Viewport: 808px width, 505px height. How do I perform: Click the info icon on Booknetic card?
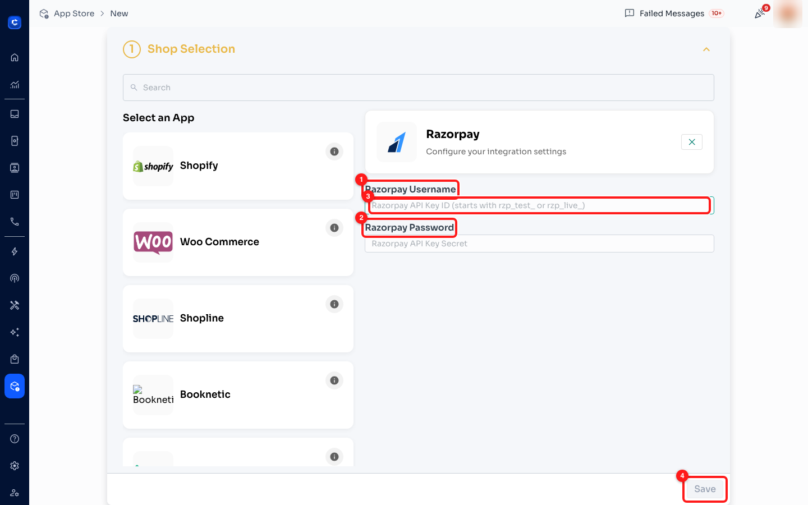(334, 380)
